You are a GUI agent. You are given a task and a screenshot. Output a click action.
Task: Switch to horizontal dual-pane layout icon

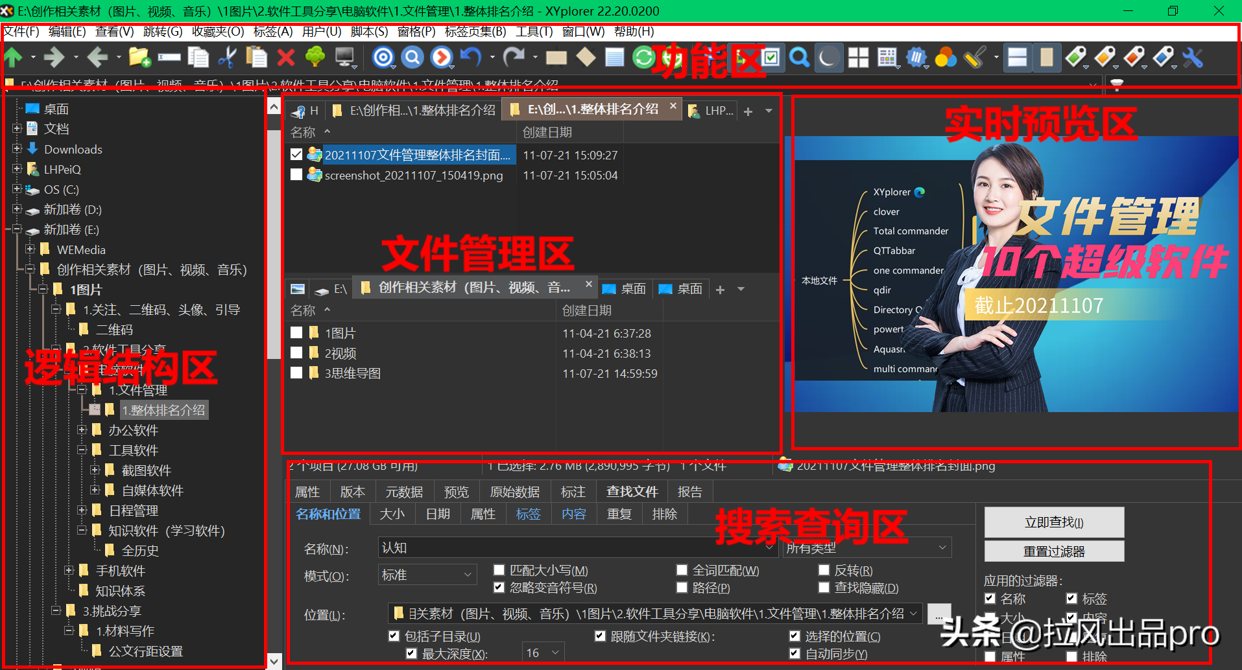1017,57
